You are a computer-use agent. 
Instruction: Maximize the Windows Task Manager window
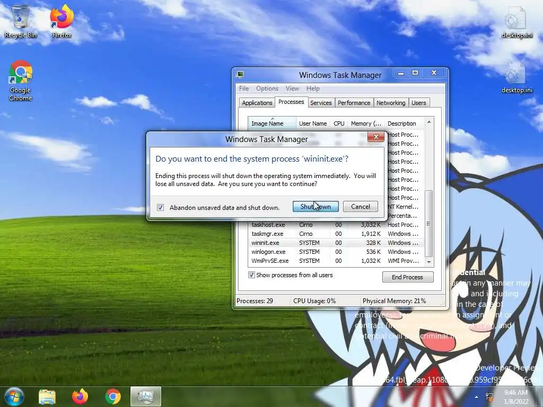(415, 73)
